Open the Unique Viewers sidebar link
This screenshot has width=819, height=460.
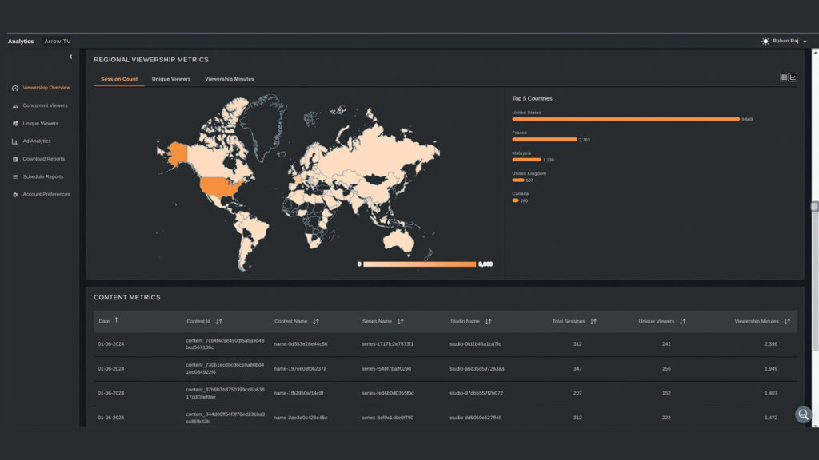tap(40, 124)
